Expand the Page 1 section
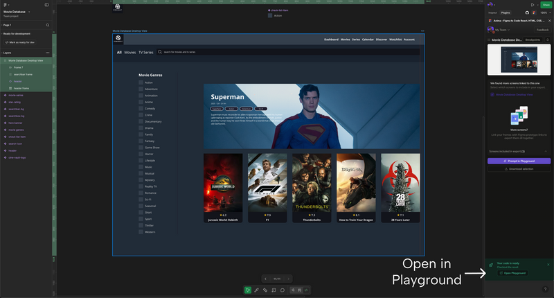Viewport: 554px width, 298px height. pos(1,25)
